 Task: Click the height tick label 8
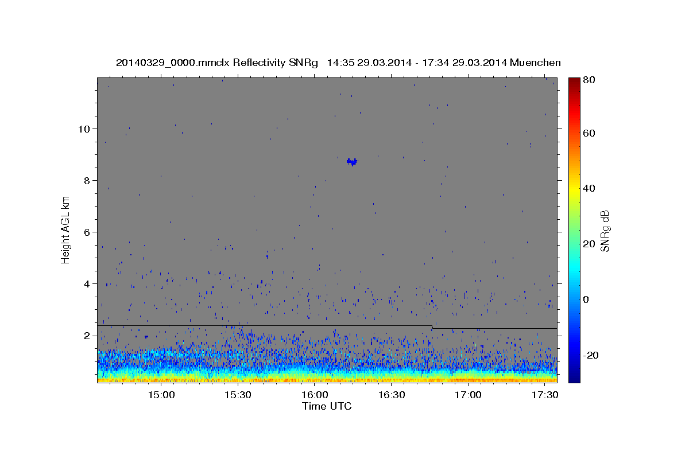coord(88,180)
